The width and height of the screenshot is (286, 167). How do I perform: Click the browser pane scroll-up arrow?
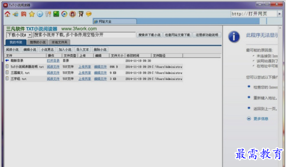tap(280, 28)
